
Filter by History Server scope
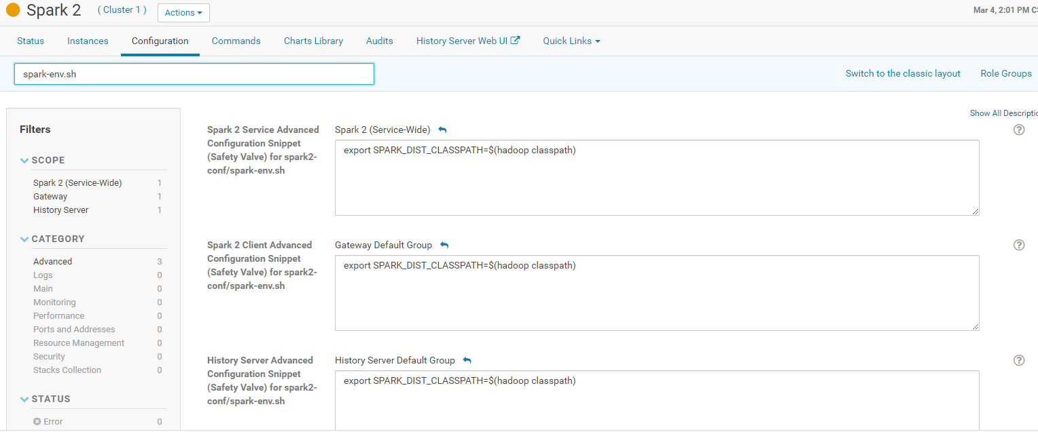coord(61,210)
